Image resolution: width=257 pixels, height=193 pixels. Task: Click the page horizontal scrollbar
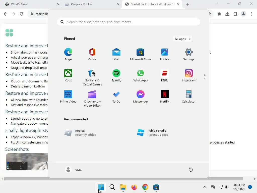tap(123, 179)
